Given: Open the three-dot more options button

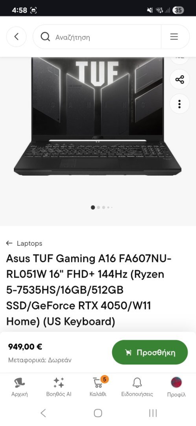Looking at the screenshot, I should click(x=179, y=104).
